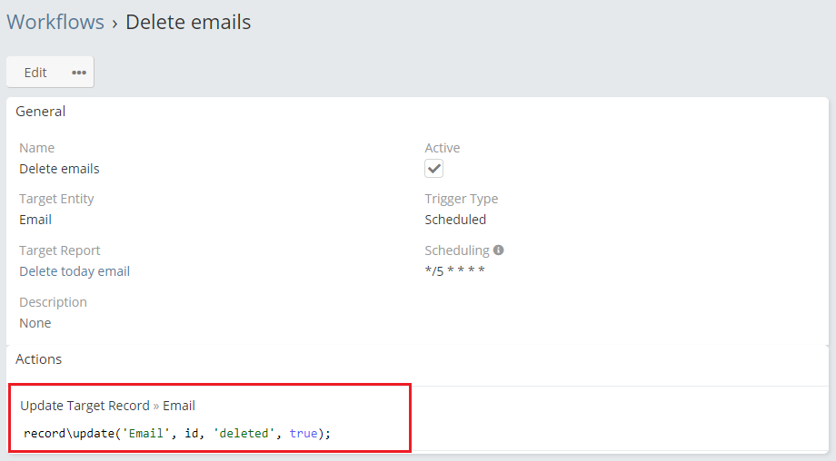Click the Description value 'None'
This screenshot has width=836, height=461.
(x=35, y=323)
